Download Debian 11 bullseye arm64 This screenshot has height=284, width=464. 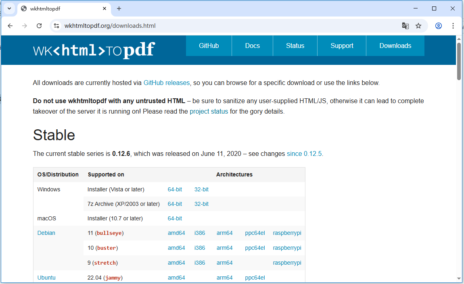point(225,233)
